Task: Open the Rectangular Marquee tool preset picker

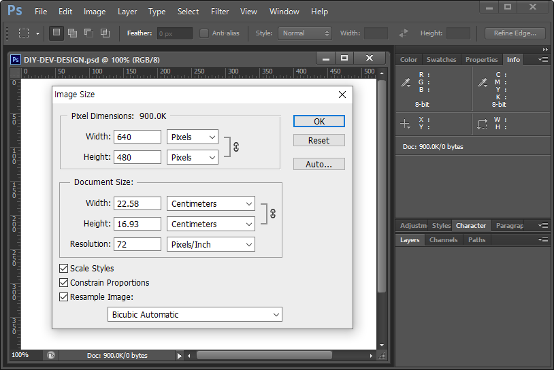Action: click(37, 33)
